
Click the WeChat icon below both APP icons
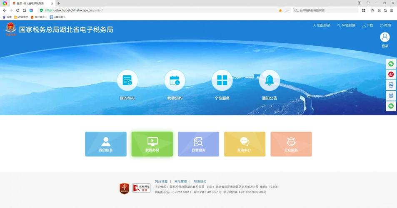pos(391,106)
